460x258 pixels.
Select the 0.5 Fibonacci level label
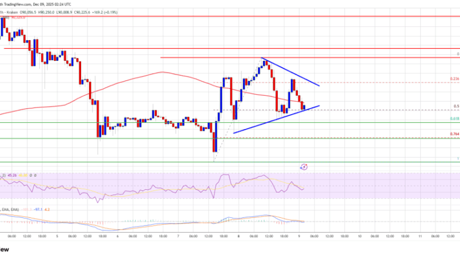point(457,107)
